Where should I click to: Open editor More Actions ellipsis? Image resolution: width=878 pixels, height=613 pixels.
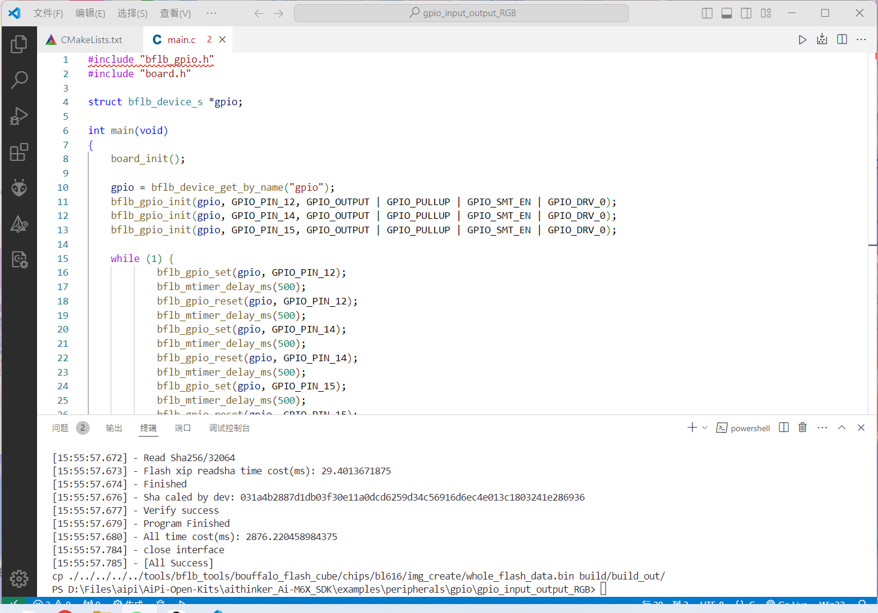pos(861,39)
